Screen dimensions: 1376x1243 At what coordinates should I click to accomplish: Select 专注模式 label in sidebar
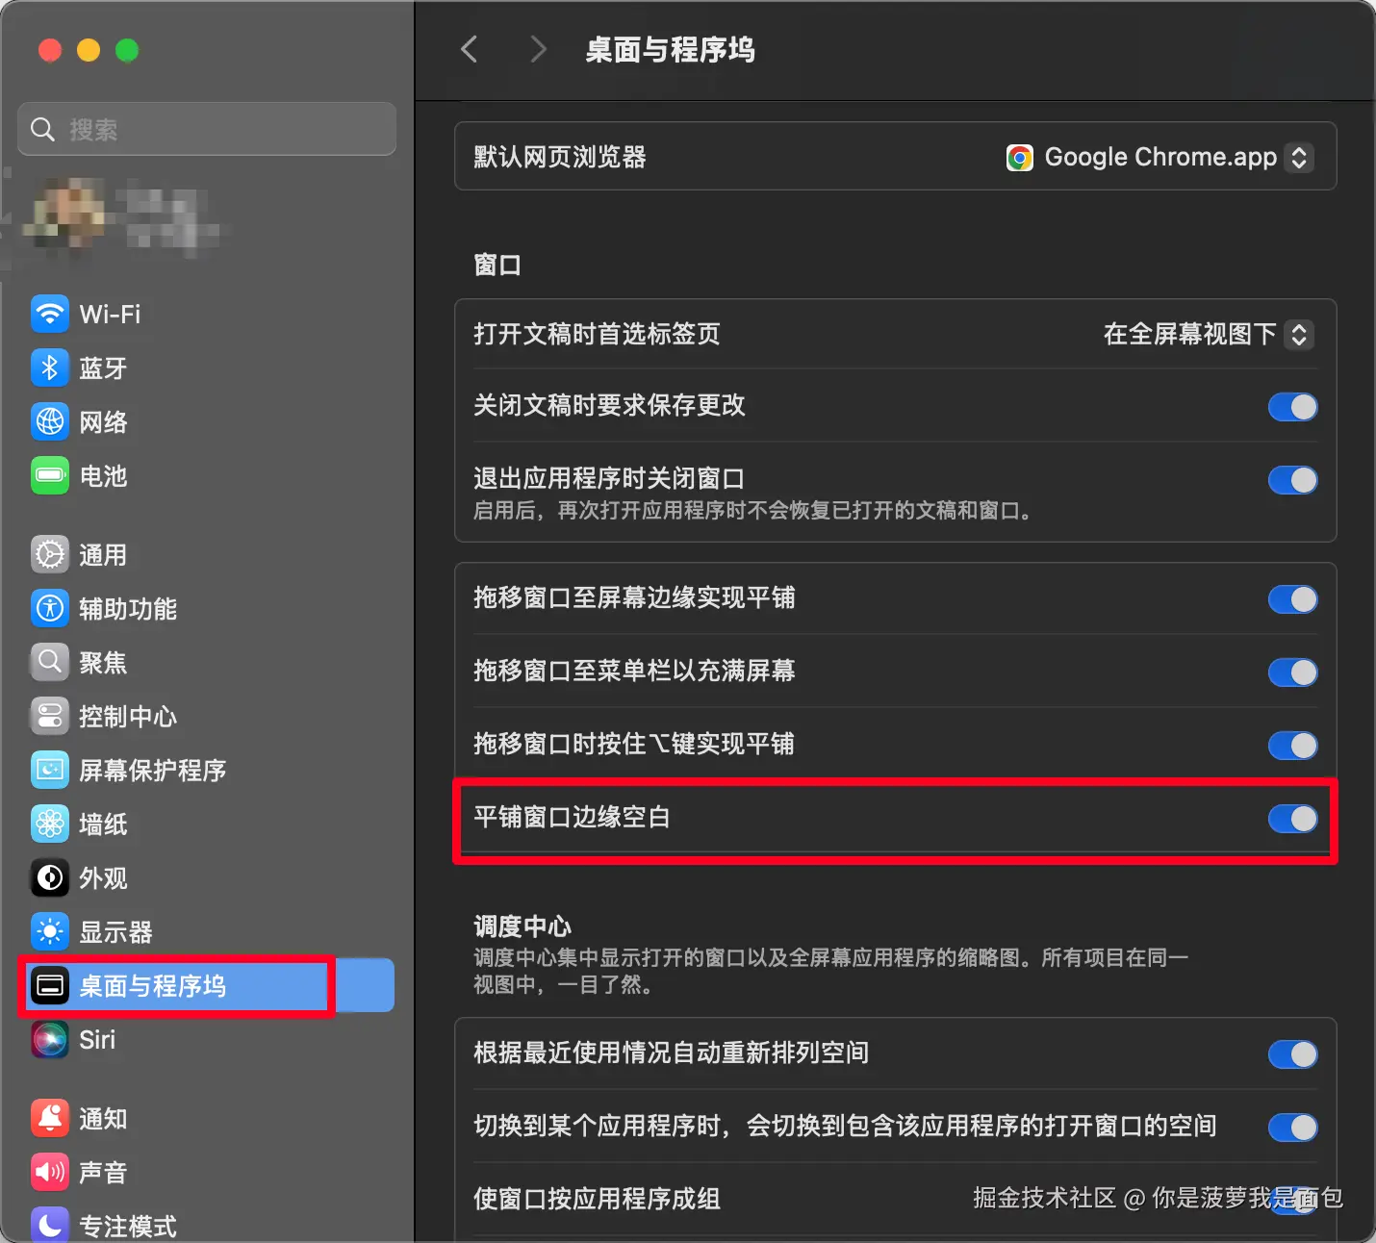pyautogui.click(x=128, y=1226)
